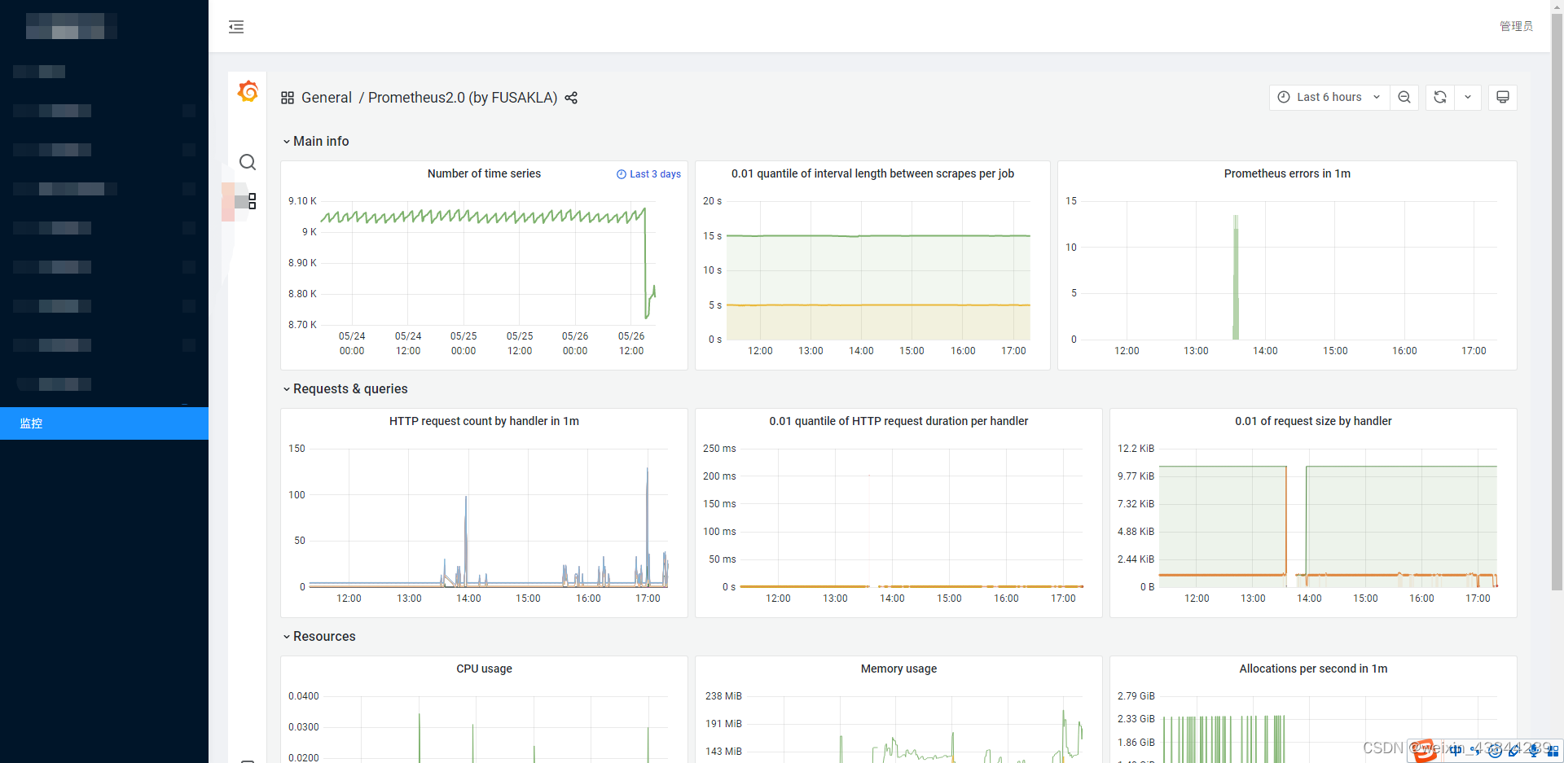This screenshot has height=763, width=1564.
Task: Open the Last 6 hours time picker
Action: pyautogui.click(x=1329, y=97)
